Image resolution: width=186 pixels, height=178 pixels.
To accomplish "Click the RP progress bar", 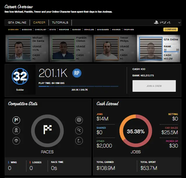I will coord(78,87).
